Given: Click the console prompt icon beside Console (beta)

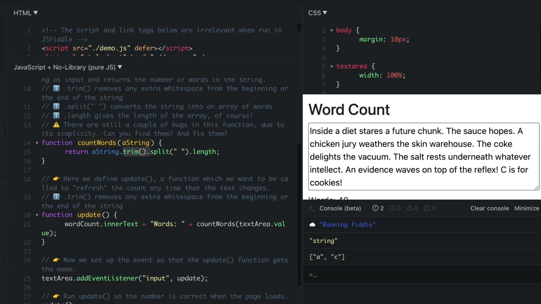Looking at the screenshot, I should point(312,208).
